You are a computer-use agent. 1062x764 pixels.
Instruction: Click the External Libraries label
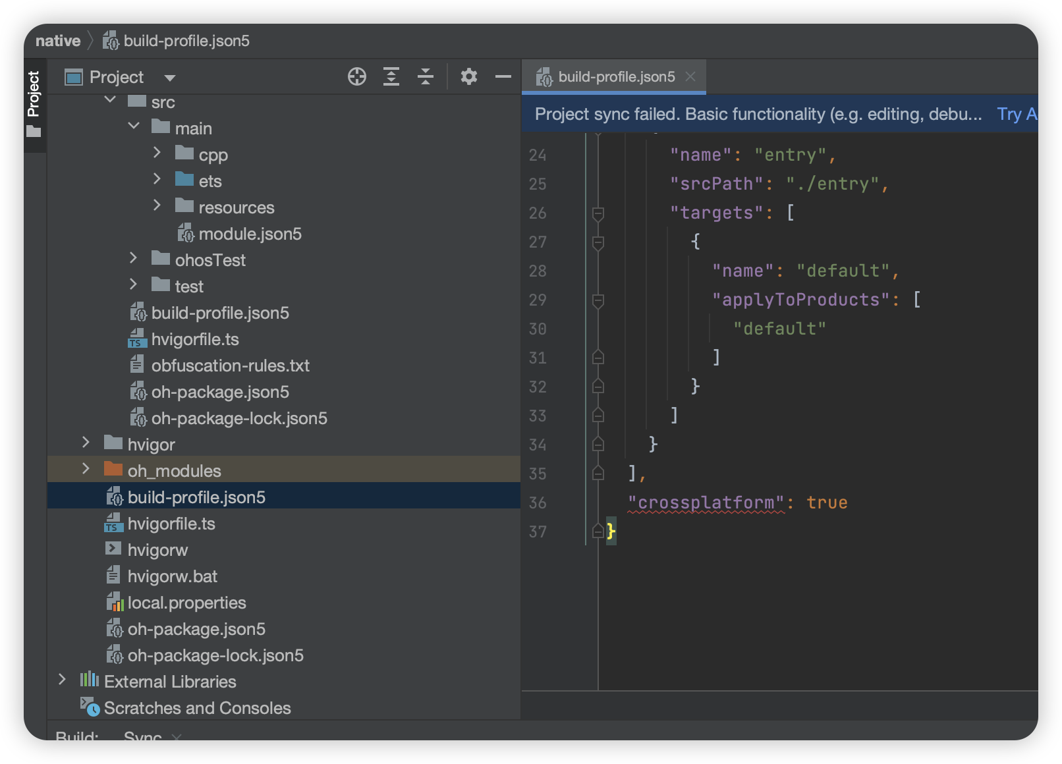tap(170, 682)
